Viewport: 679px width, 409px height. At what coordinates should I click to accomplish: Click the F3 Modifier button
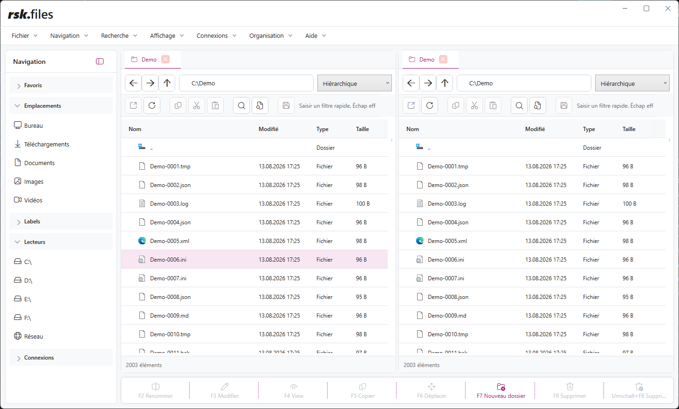tap(225, 391)
